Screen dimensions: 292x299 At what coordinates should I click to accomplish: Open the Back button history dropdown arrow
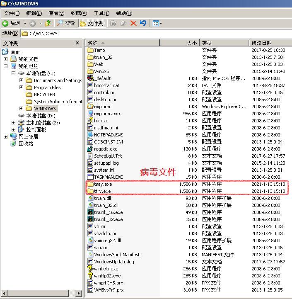[25, 24]
